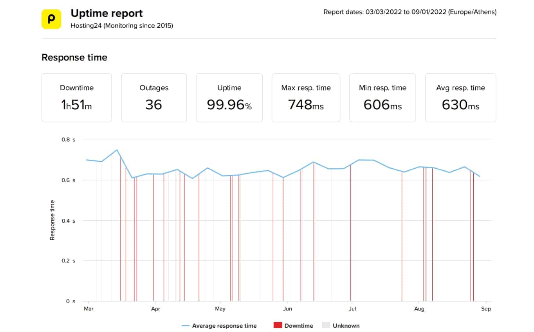Image resolution: width=534 pixels, height=332 pixels.
Task: Click the 0 s y-axis label
Action: [70, 301]
